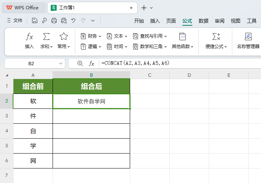
Task: Click the CONCAT formula in formula bar
Action: pyautogui.click(x=135, y=63)
